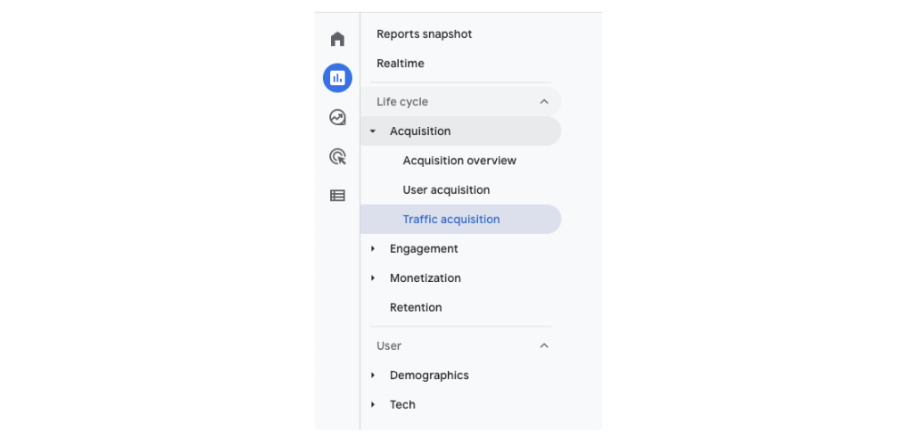Collapse the User section chevron
This screenshot has height=447, width=916.
point(544,346)
